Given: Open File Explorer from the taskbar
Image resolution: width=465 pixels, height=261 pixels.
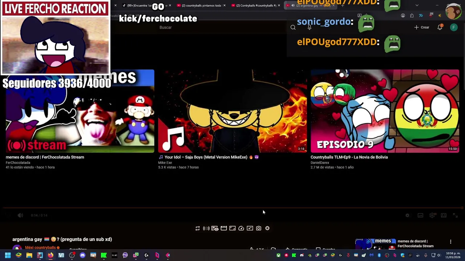Looking at the screenshot, I should pyautogui.click(x=29, y=255).
